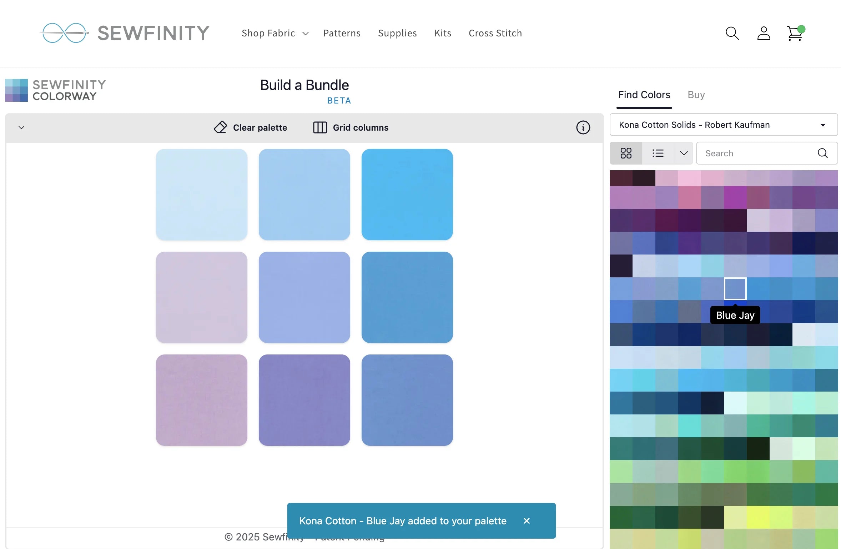
Task: Dismiss the Blue Jay added notification
Action: tap(527, 521)
